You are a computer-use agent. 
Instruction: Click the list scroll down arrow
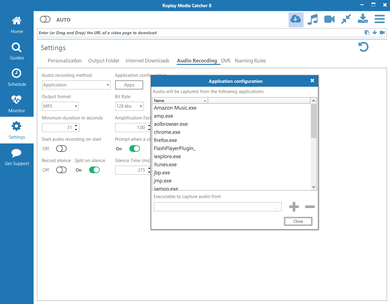click(x=313, y=187)
